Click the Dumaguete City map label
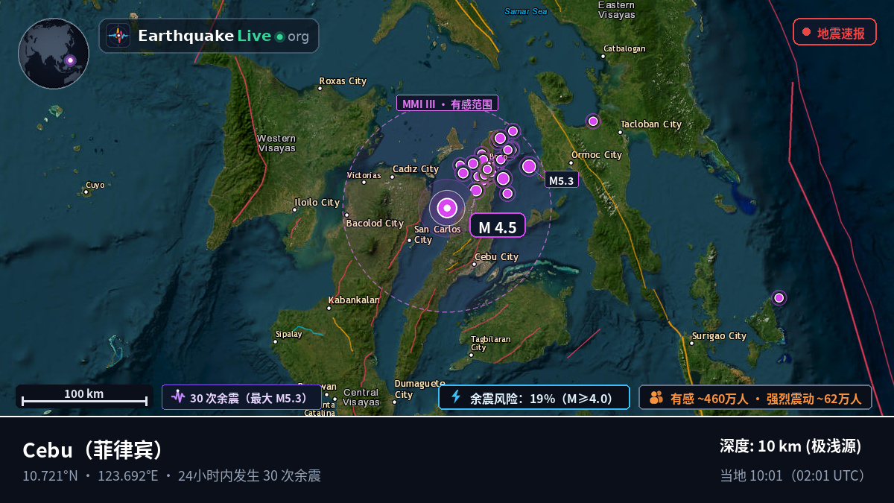894x503 pixels. point(419,389)
